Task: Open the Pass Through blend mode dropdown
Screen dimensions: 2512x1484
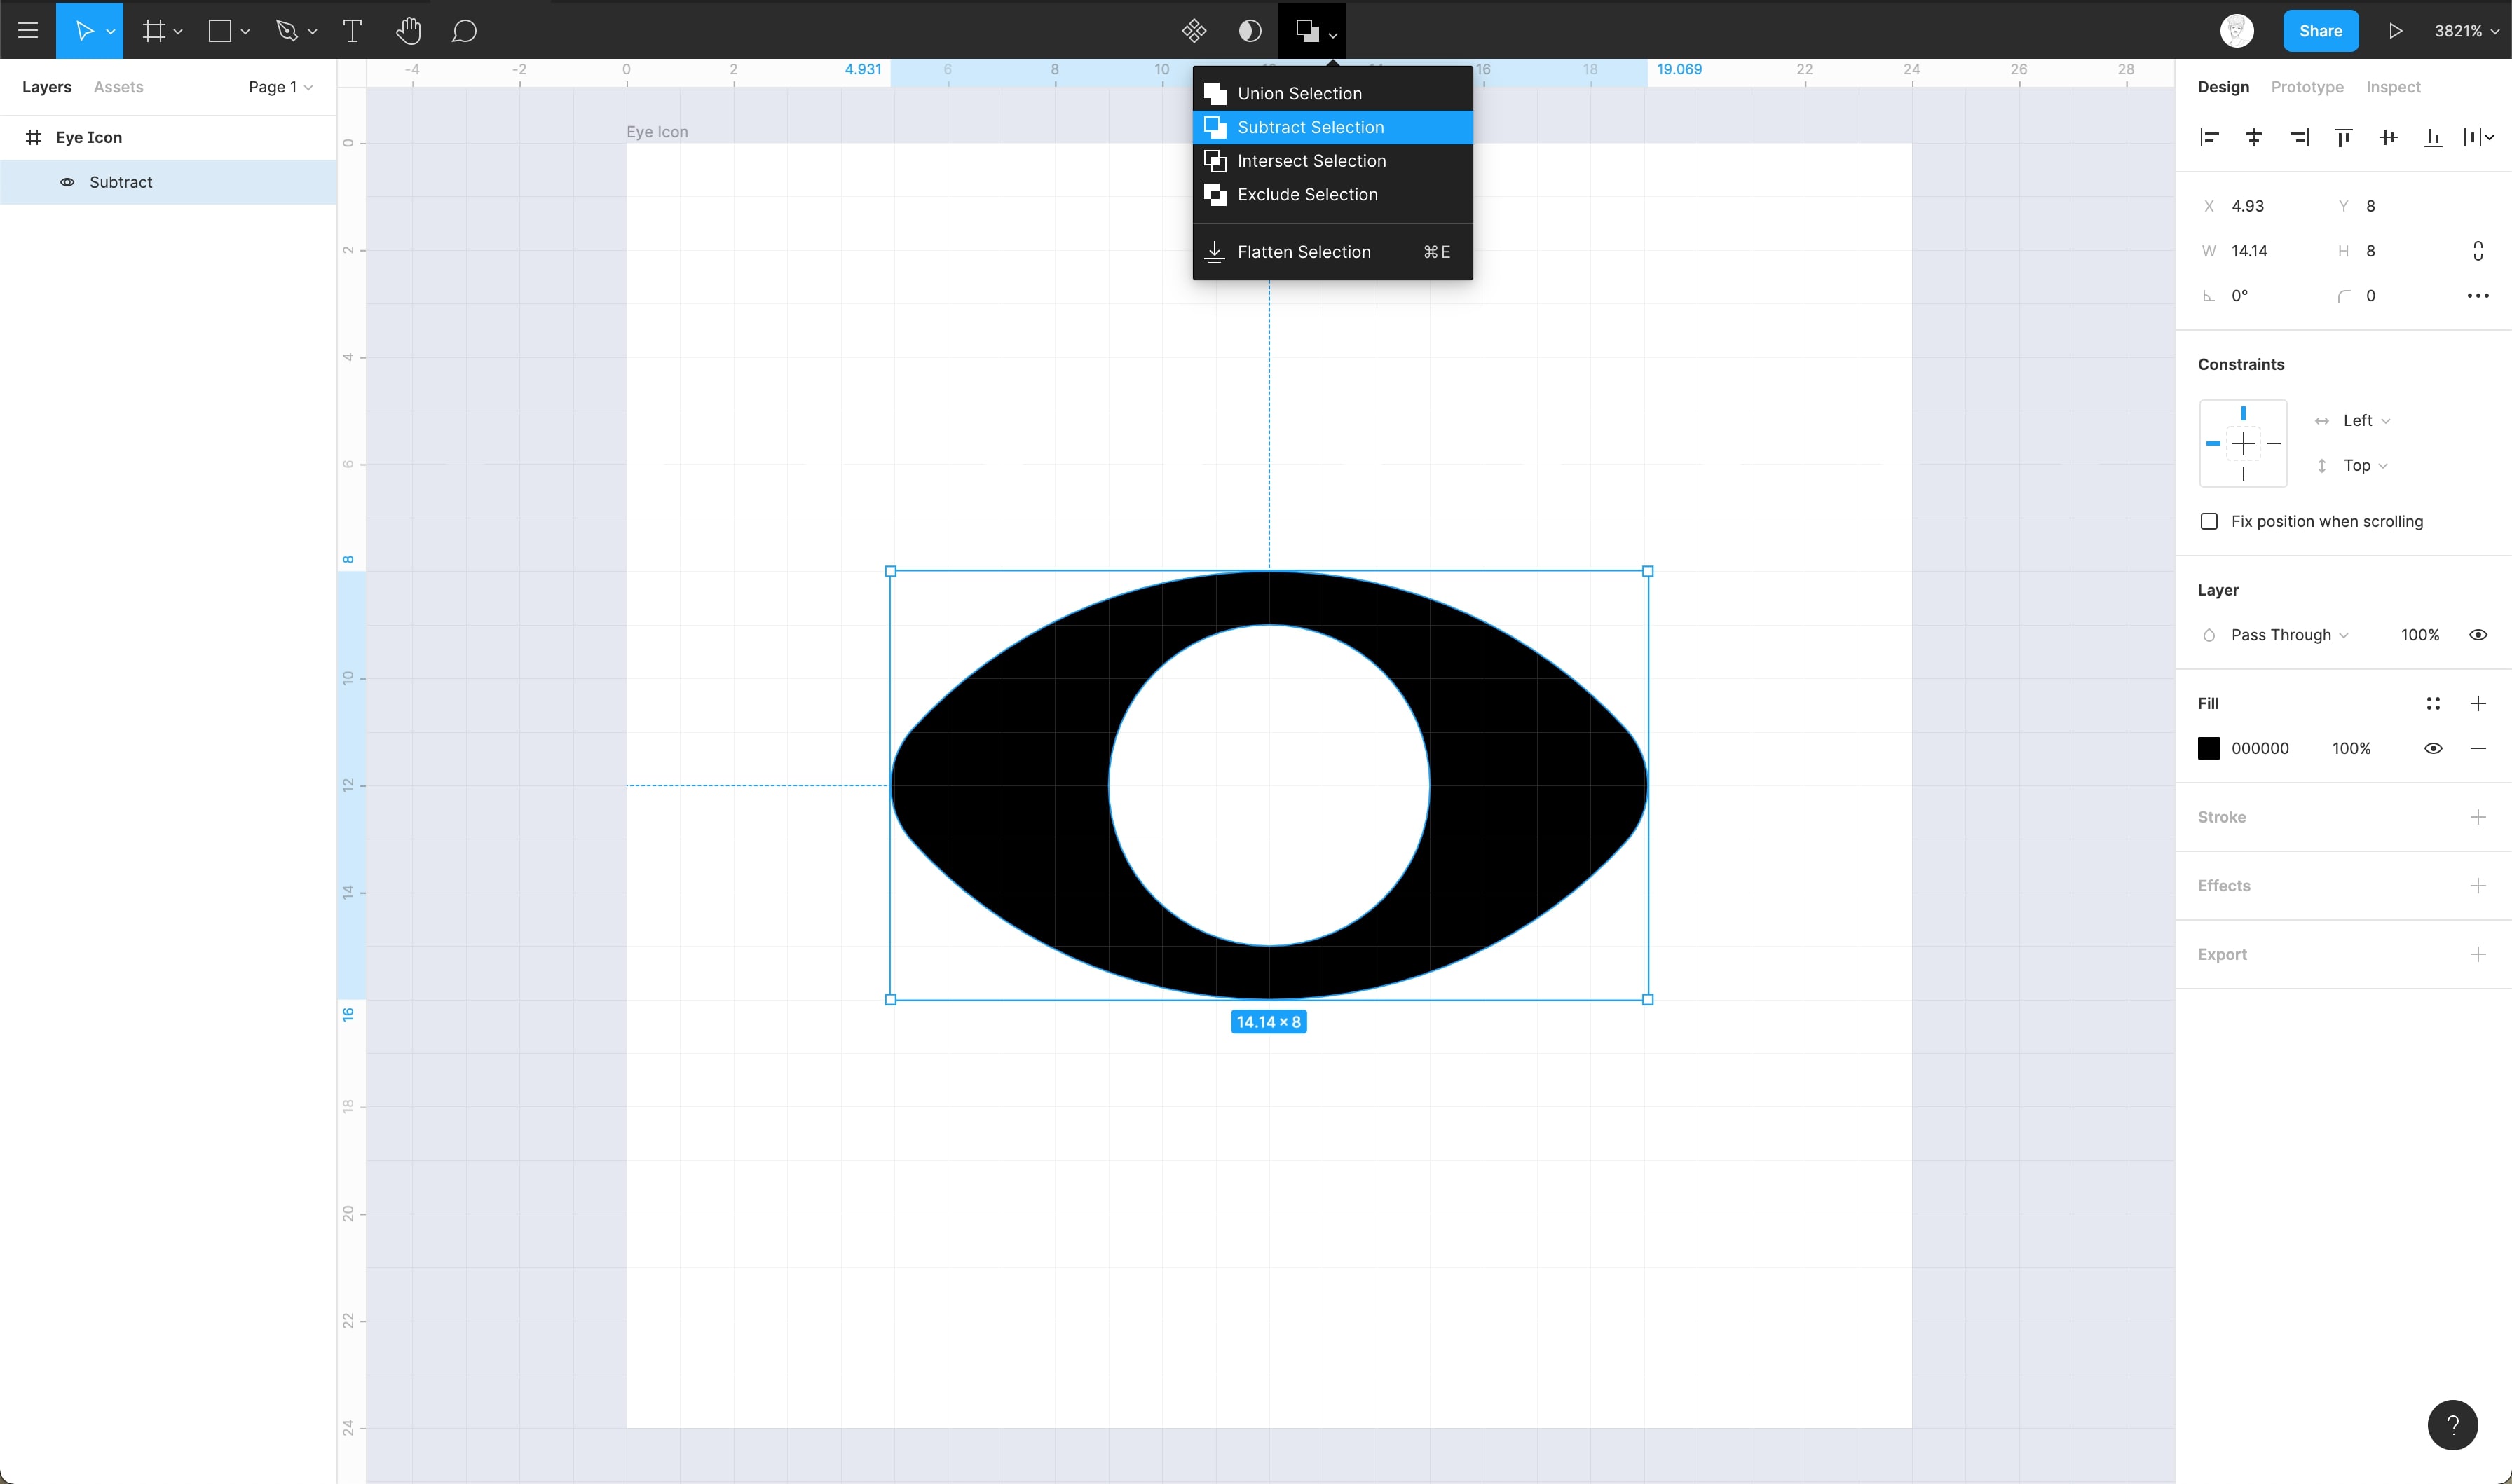Action: pos(2288,635)
